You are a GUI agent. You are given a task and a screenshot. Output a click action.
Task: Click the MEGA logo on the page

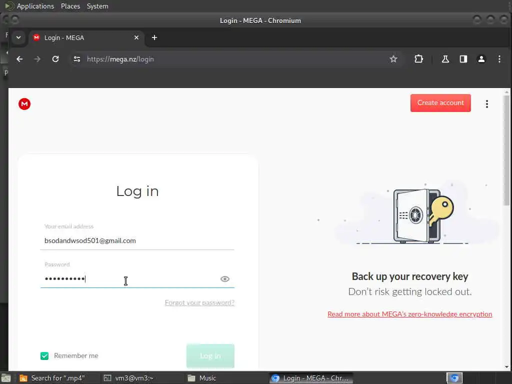(x=24, y=104)
